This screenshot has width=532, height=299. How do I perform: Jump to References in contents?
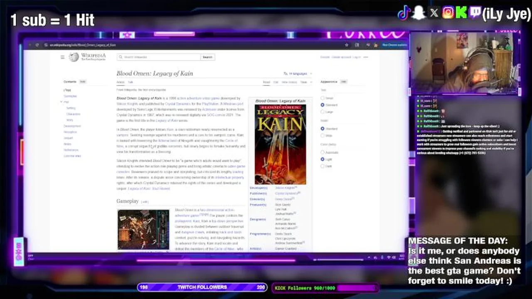(x=71, y=150)
